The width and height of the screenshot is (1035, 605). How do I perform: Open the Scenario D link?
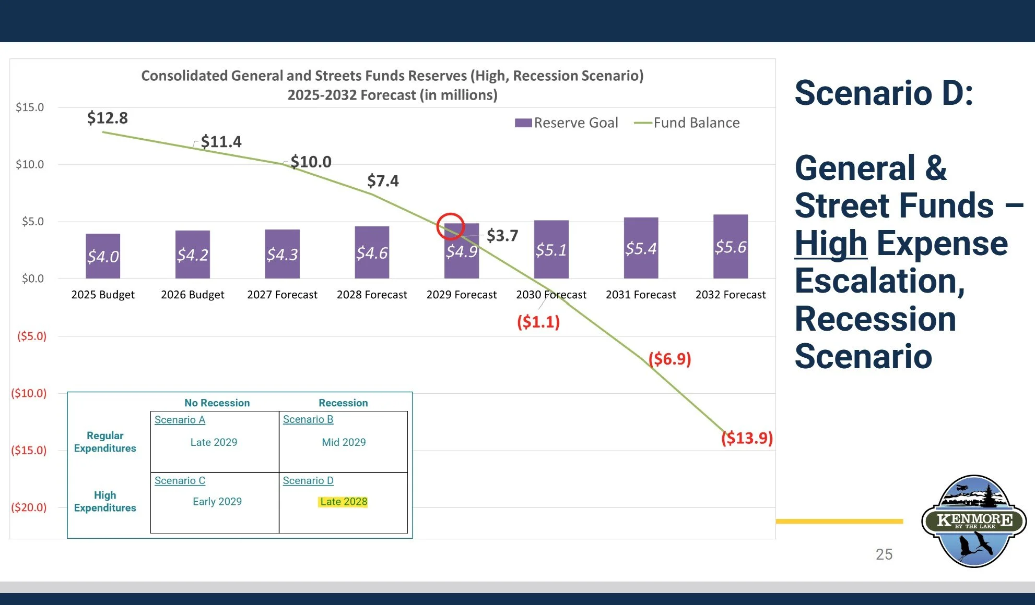308,480
